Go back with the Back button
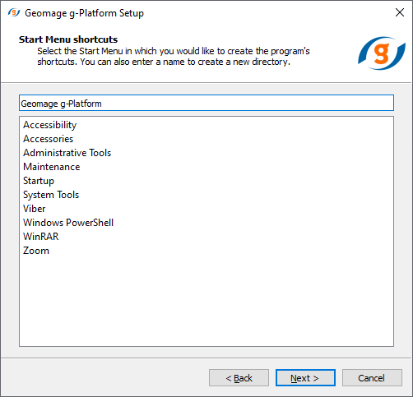This screenshot has width=413, height=397. [x=239, y=378]
